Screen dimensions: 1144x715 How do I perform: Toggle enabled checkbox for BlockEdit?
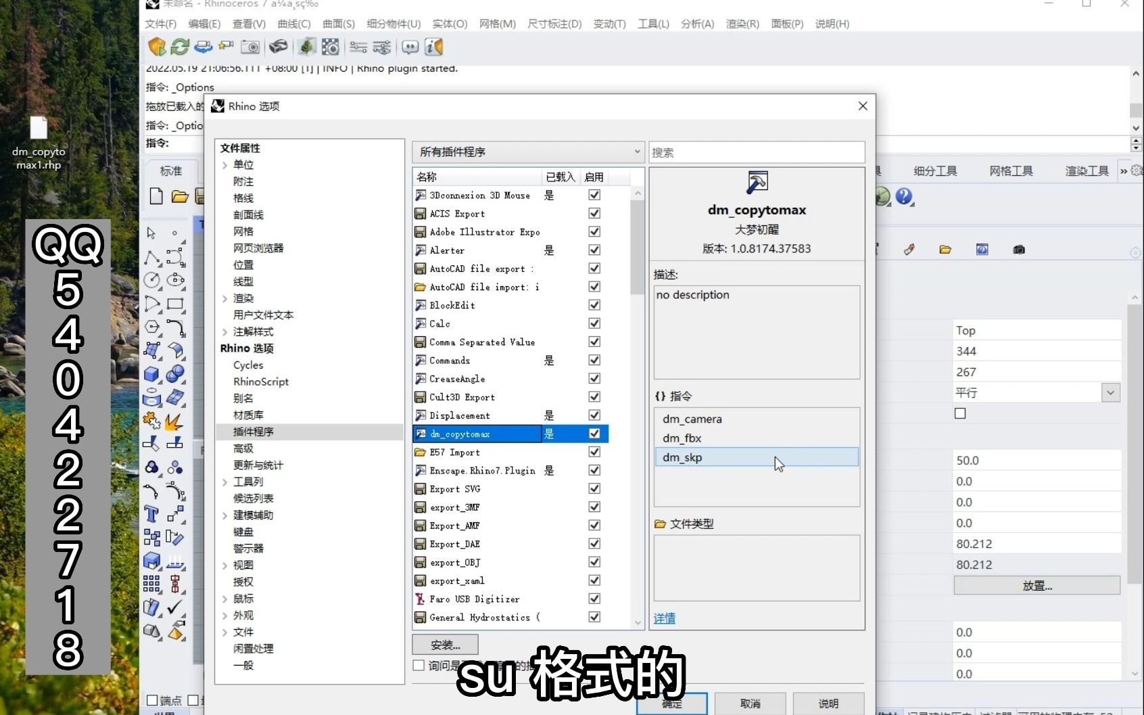594,305
